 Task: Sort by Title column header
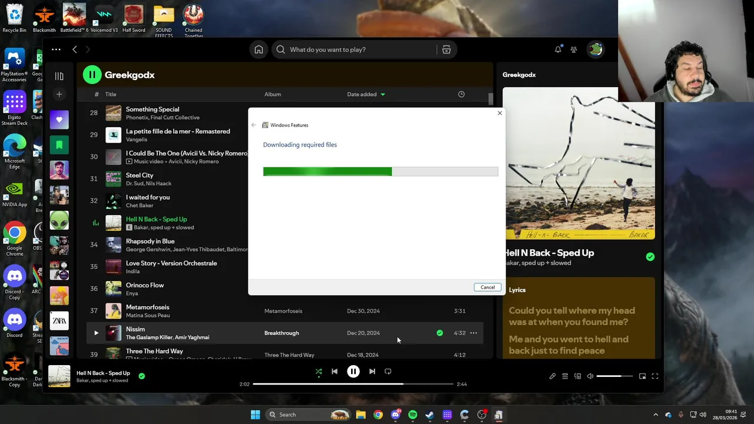pos(111,94)
